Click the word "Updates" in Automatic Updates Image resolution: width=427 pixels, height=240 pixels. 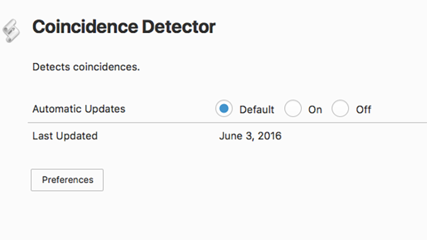[105, 109]
